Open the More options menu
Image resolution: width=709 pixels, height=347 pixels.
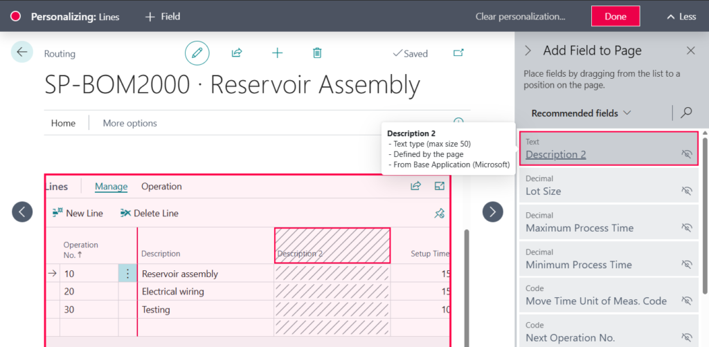click(x=129, y=123)
